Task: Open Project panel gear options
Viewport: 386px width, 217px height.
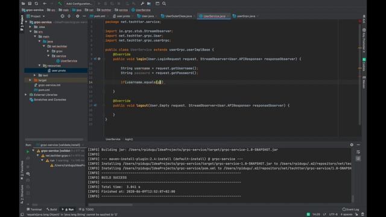Action: [78, 16]
